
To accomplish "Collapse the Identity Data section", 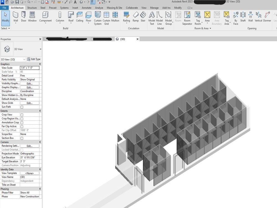I will point(40,169).
